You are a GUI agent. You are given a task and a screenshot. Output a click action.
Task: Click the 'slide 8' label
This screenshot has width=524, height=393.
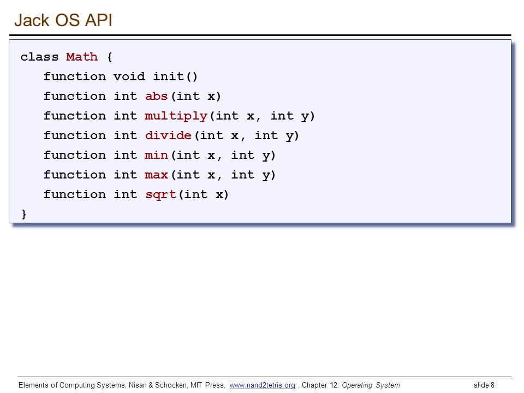[484, 385]
